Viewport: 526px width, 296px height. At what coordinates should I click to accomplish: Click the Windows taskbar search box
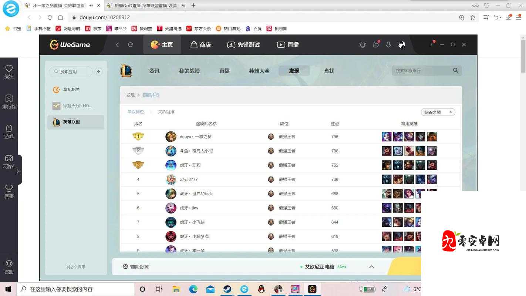point(75,289)
